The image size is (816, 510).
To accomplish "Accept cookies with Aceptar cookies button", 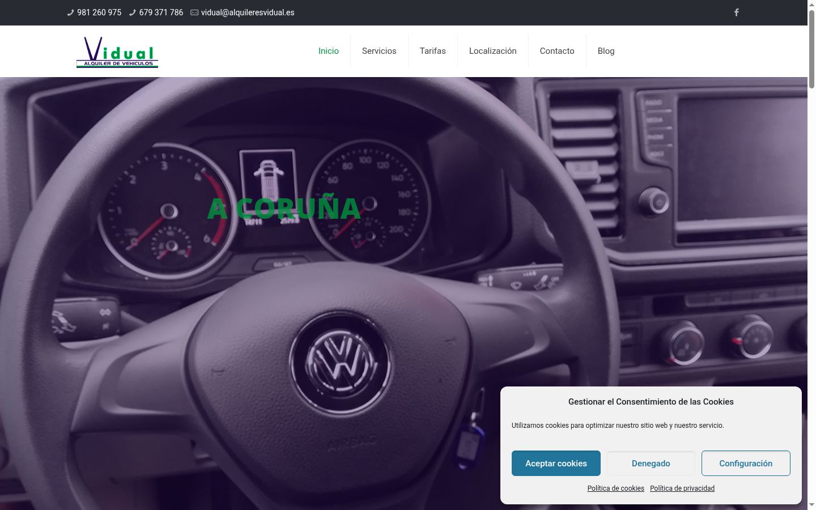I will [x=556, y=464].
